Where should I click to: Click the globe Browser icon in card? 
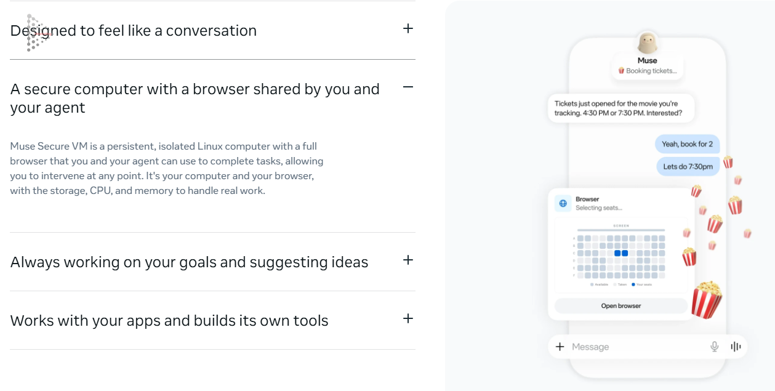point(563,203)
